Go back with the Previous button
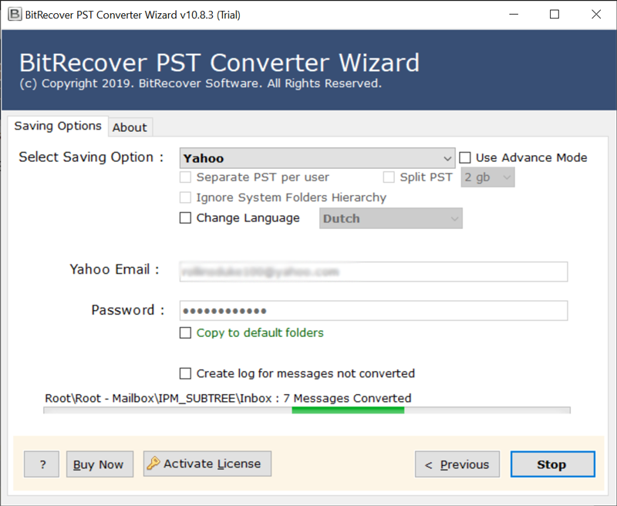Screen dimensions: 617x506 tap(457, 464)
